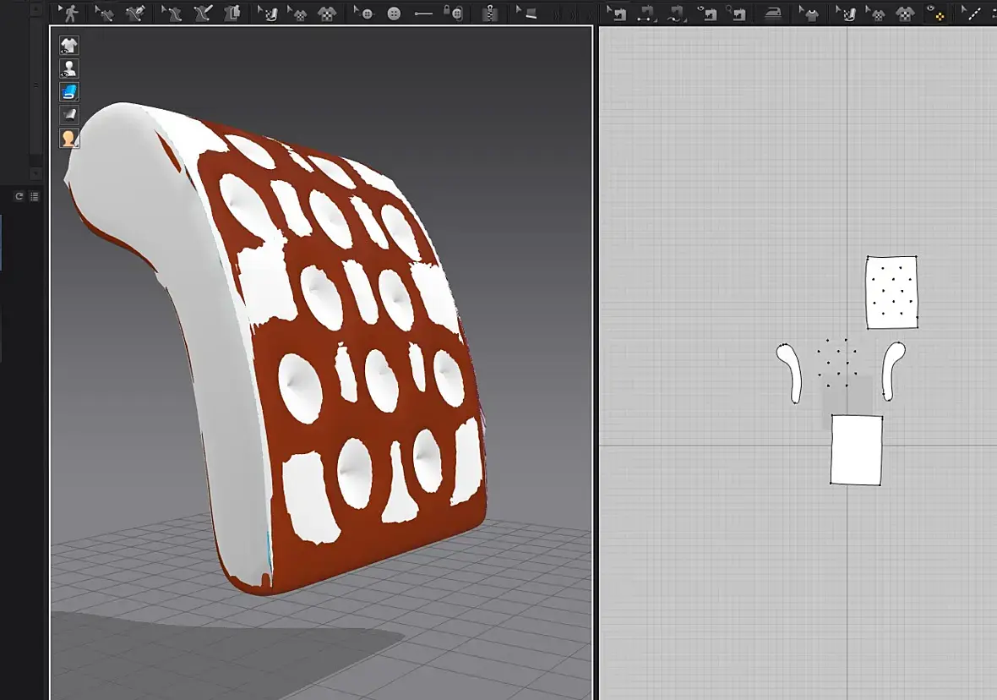The height and width of the screenshot is (700, 997).
Task: Select Edit Sewing tool in 2D toolbar
Action: [x=616, y=12]
